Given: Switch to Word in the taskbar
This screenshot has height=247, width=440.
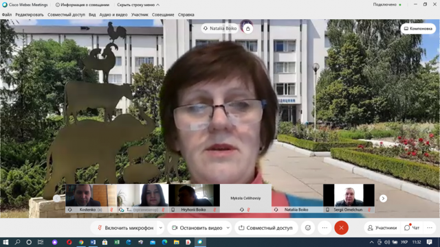Looking at the screenshot, I should click(x=93, y=242).
